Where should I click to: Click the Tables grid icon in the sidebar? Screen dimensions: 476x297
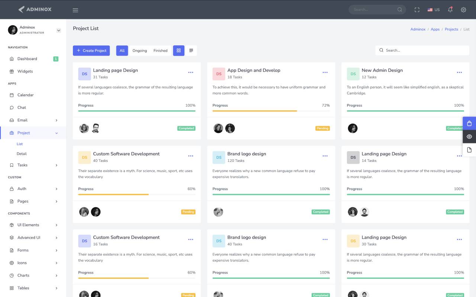point(12,288)
